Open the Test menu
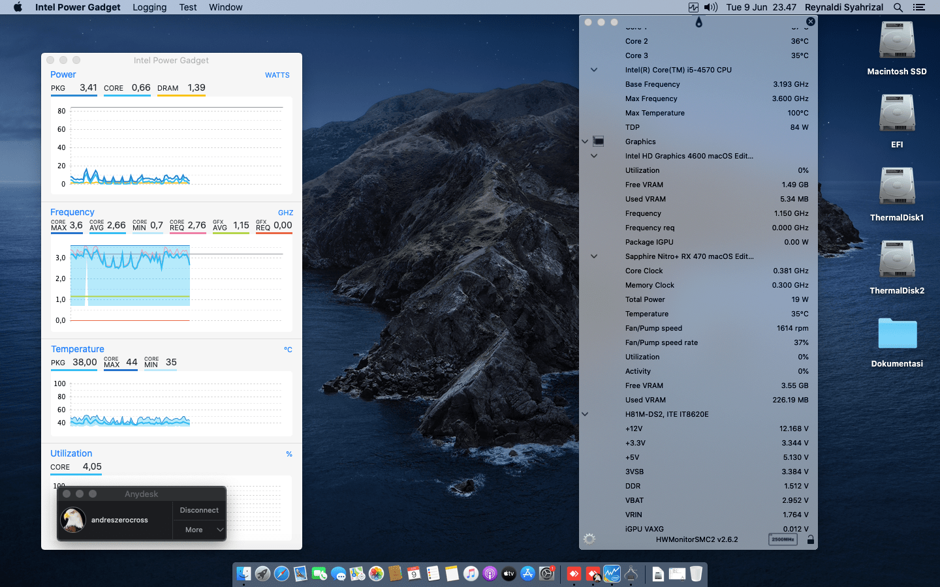Screen dimensions: 940x587 [188, 7]
